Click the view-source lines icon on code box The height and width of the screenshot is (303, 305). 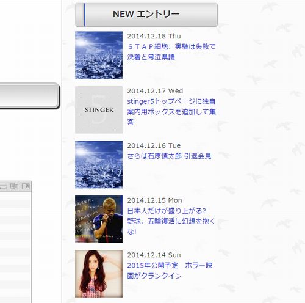pos(3,186)
